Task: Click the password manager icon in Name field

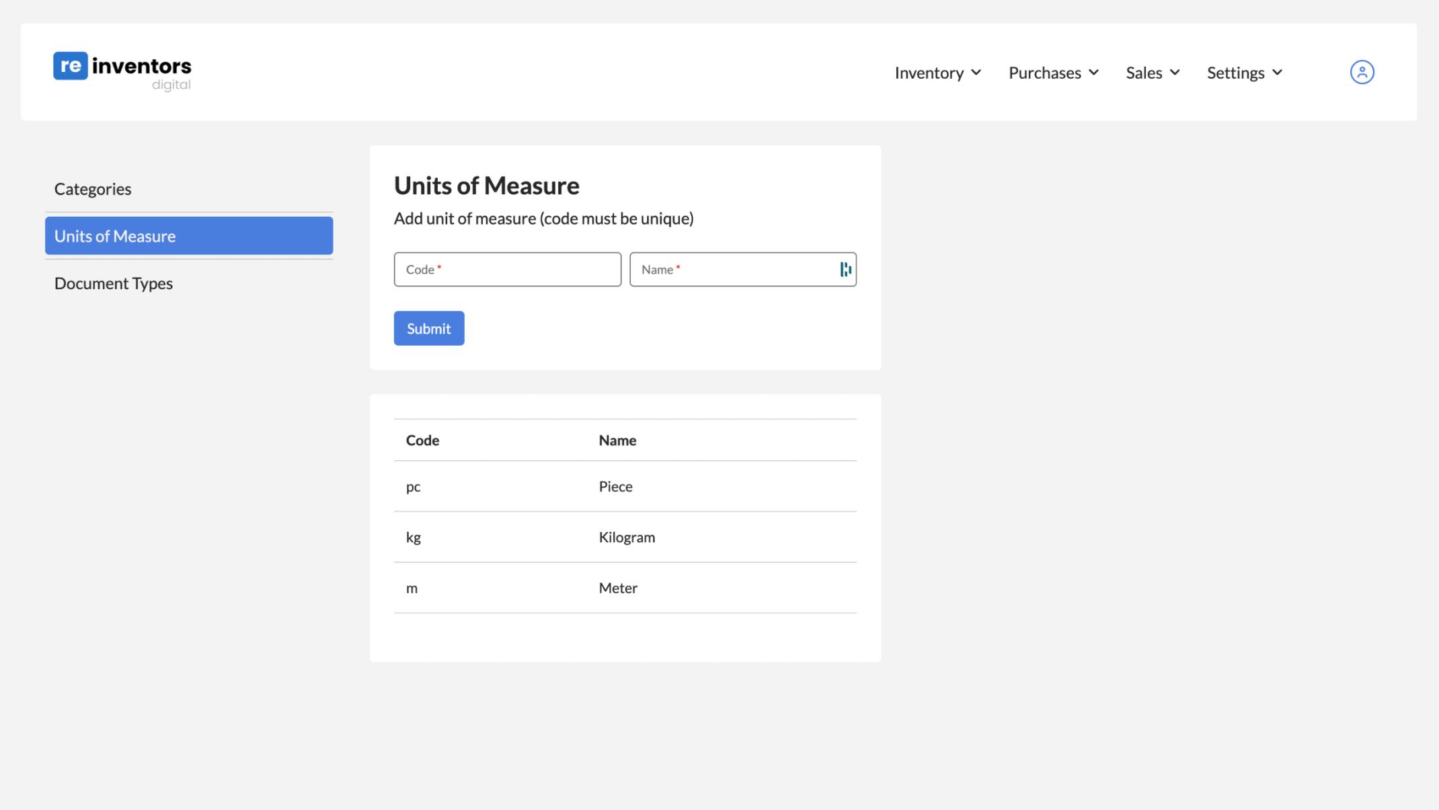Action: pyautogui.click(x=845, y=269)
